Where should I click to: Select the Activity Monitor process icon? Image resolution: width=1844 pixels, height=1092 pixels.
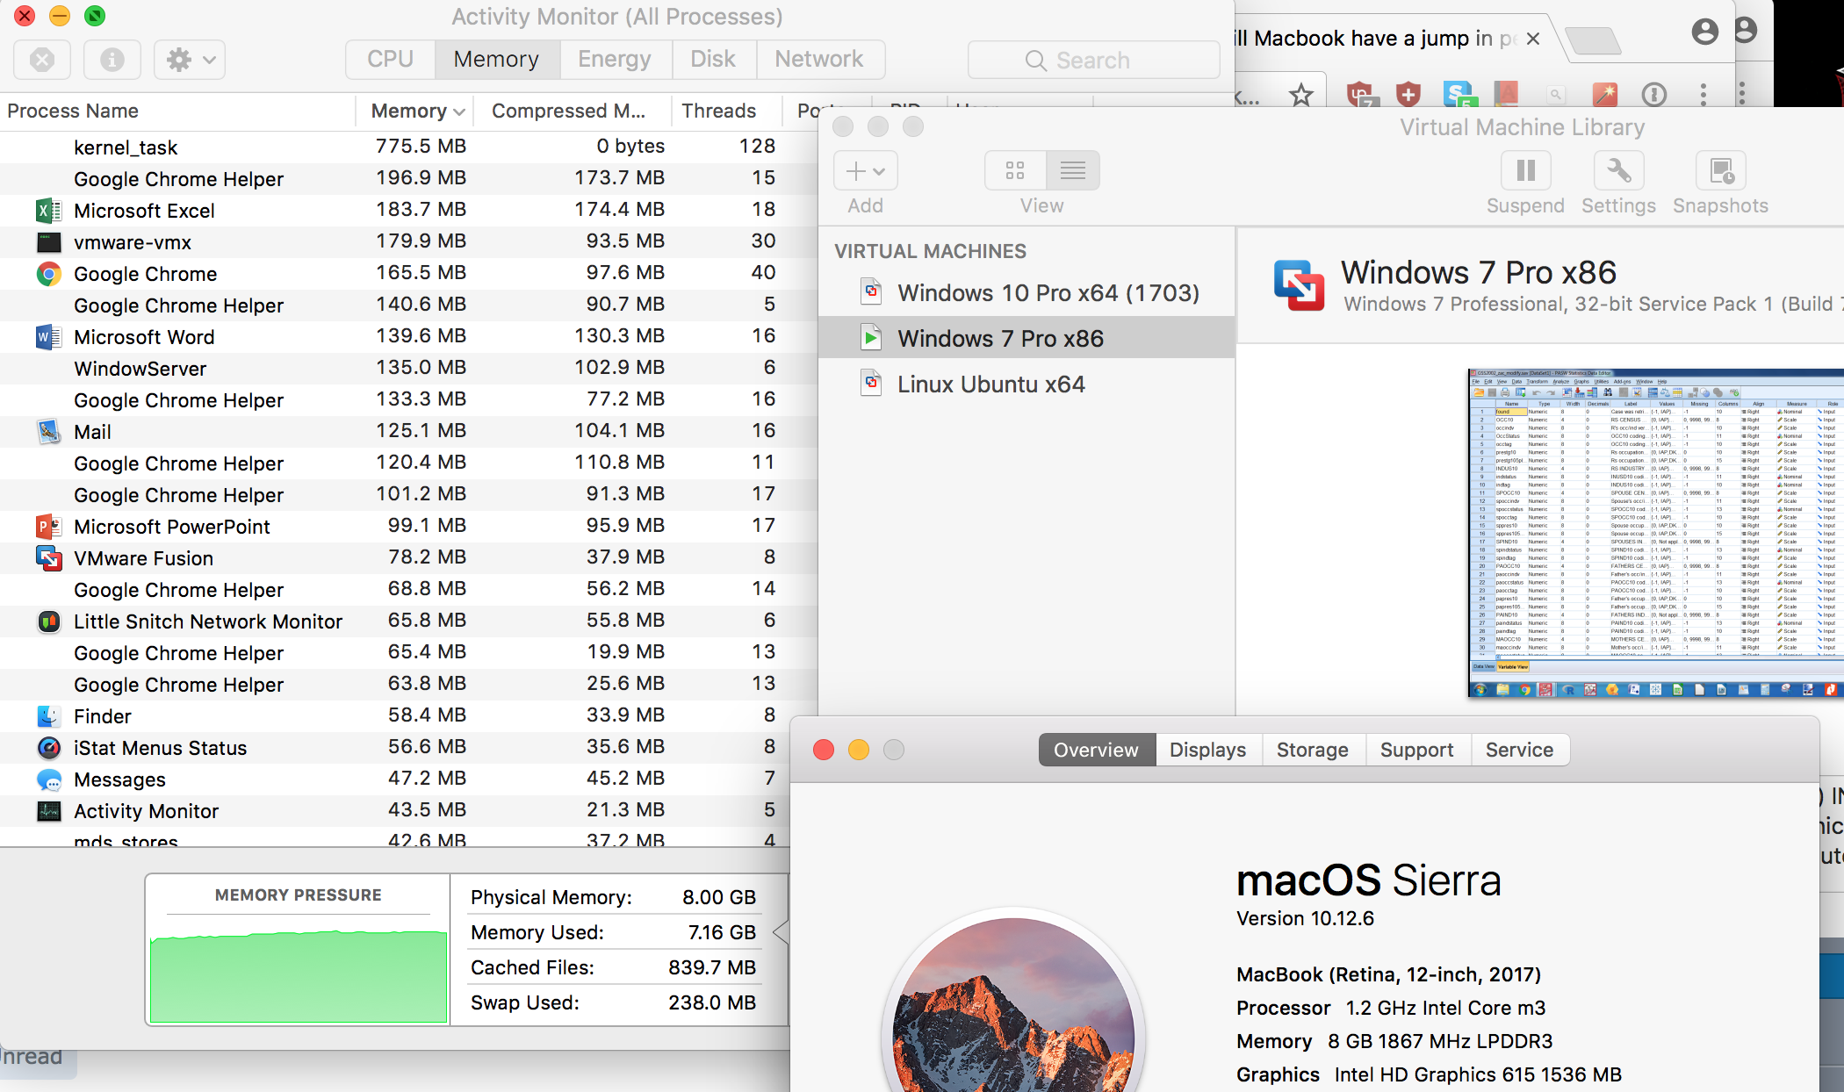click(x=48, y=811)
